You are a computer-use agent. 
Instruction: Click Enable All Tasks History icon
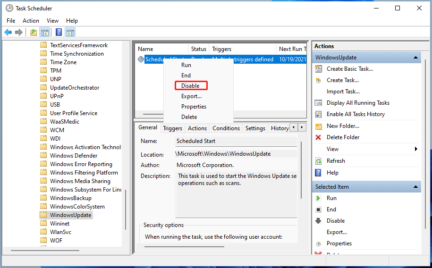pyautogui.click(x=319, y=114)
